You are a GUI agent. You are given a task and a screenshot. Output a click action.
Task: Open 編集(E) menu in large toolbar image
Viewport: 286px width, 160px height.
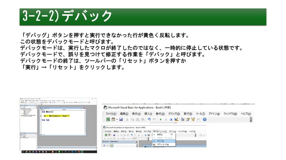(124, 114)
